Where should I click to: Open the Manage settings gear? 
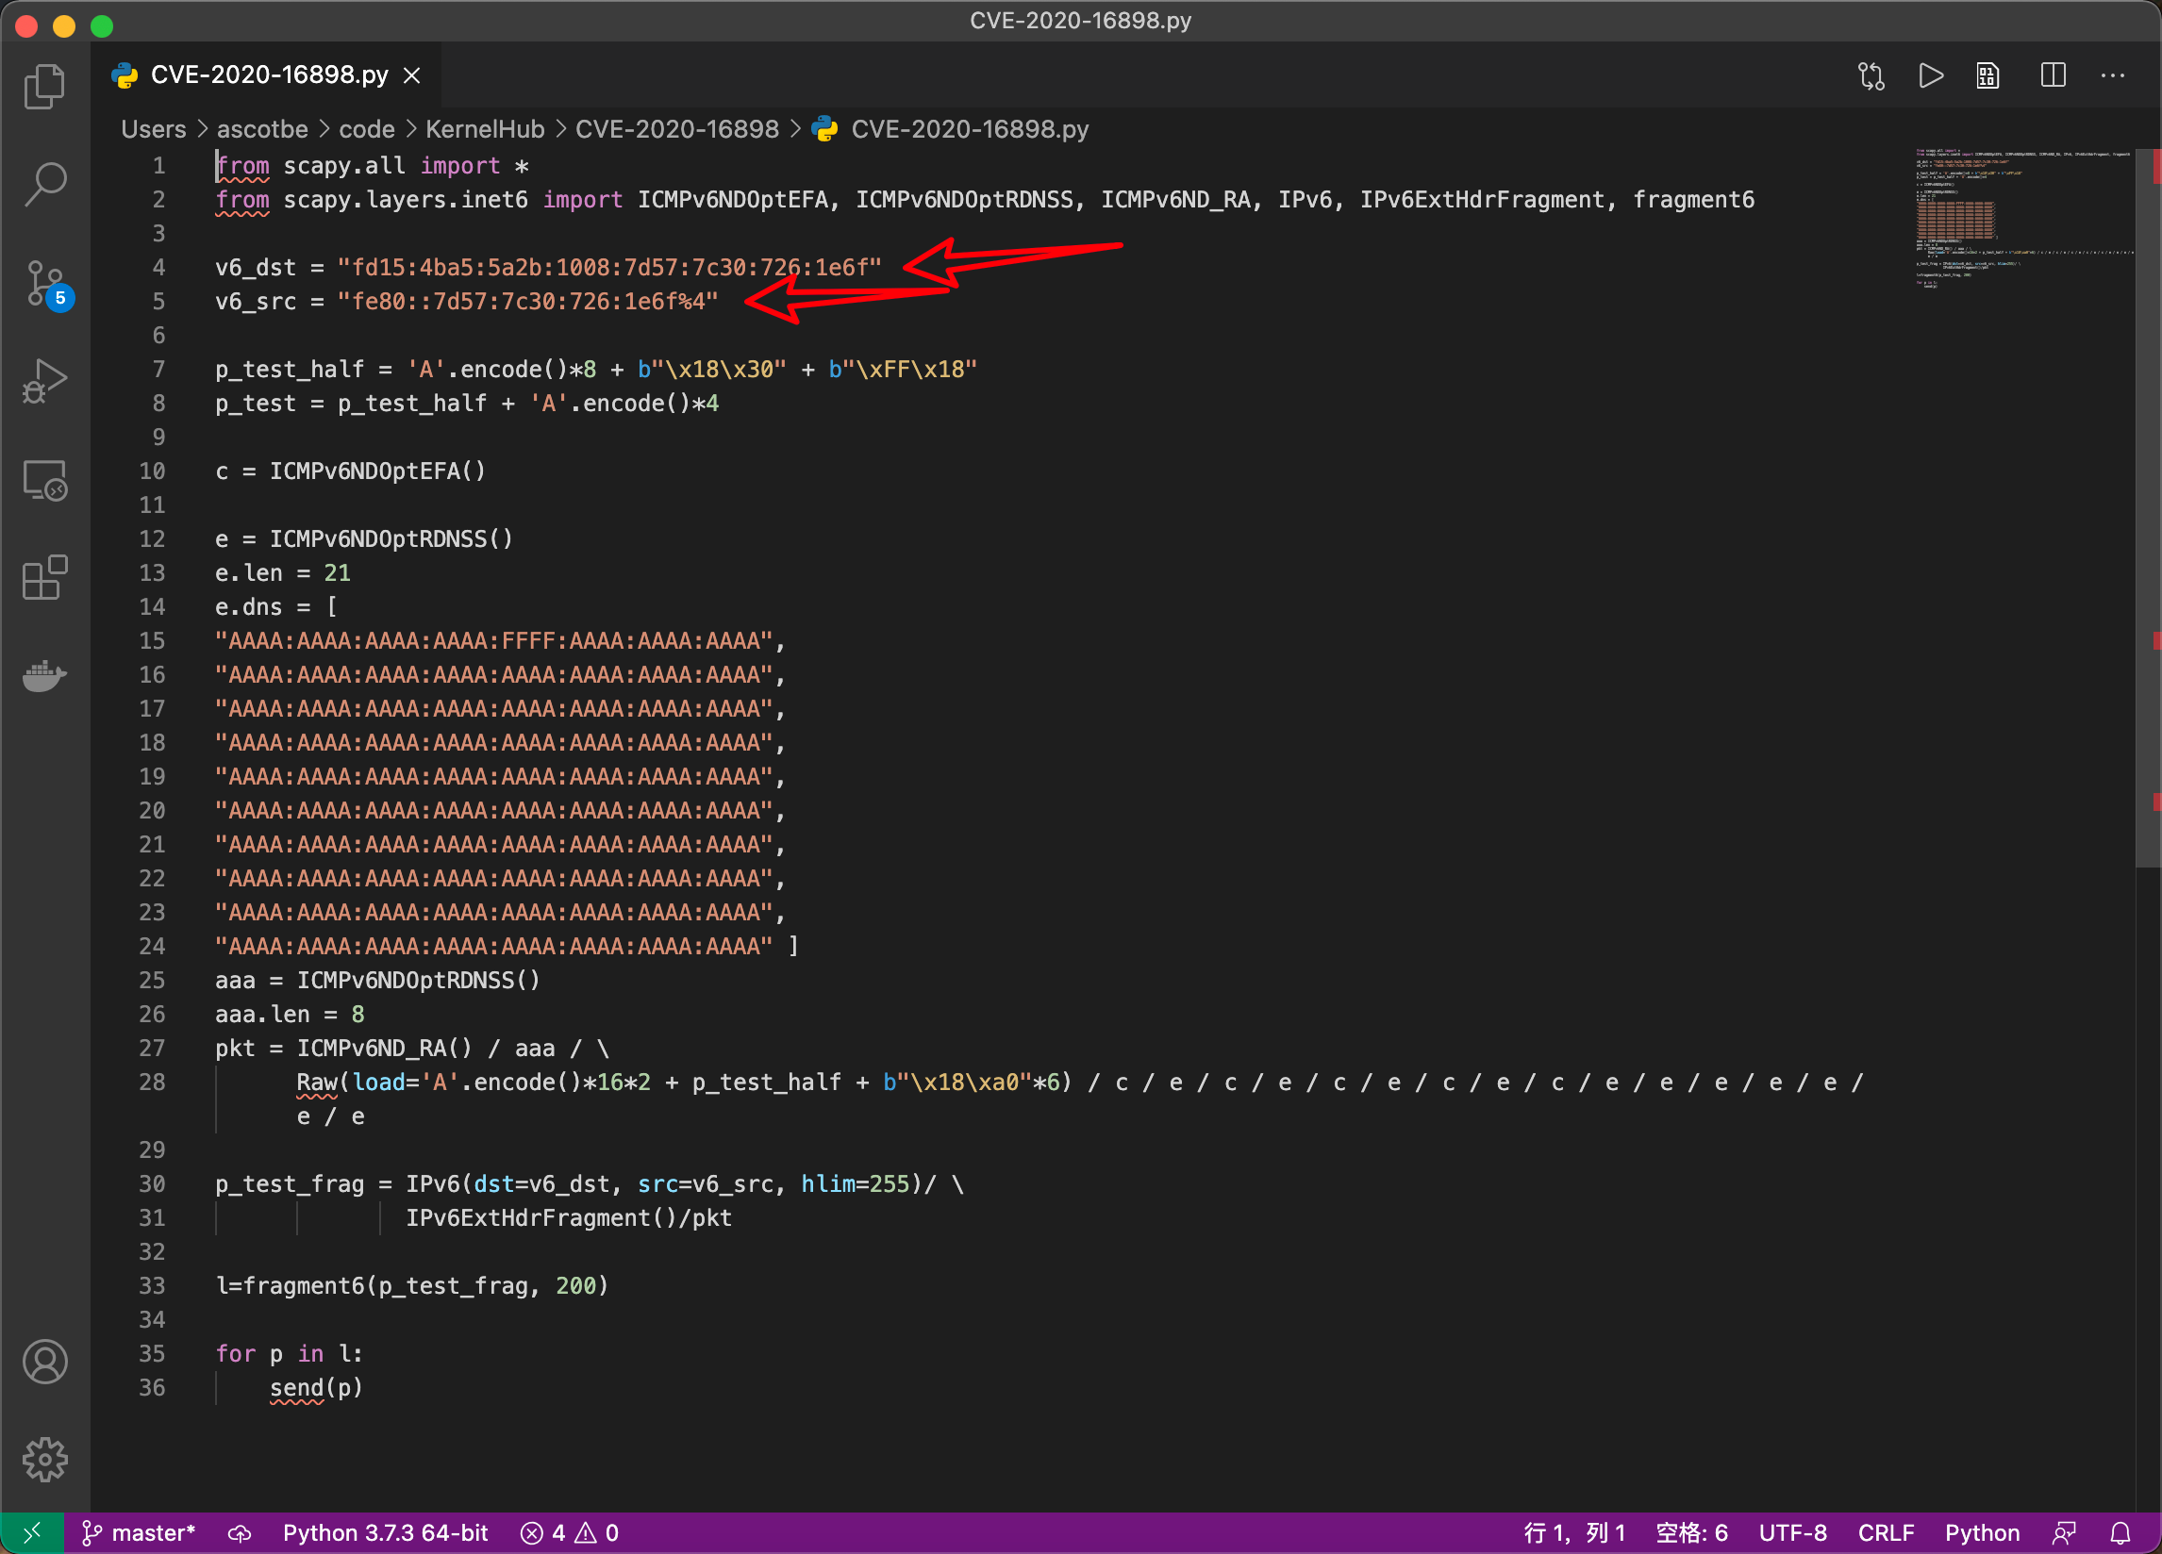[44, 1459]
